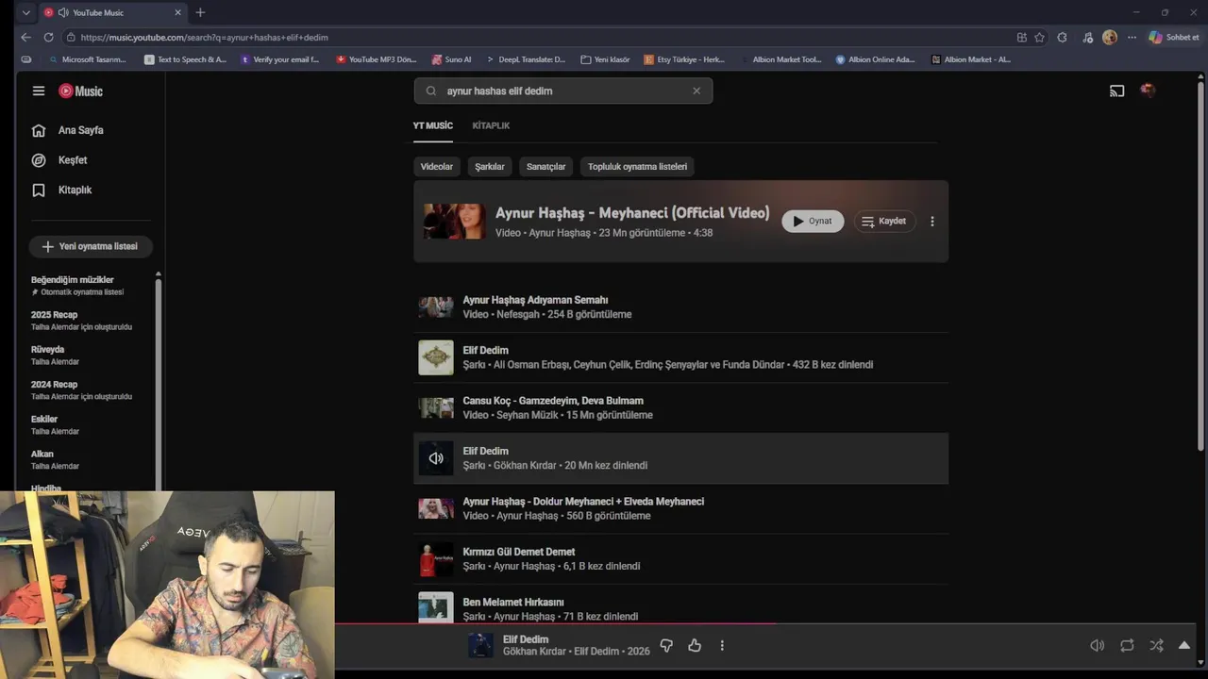
Task: Cast to device icon in header
Action: point(1117,91)
